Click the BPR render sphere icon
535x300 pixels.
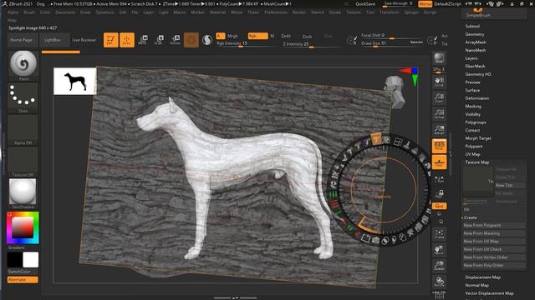tap(439, 58)
